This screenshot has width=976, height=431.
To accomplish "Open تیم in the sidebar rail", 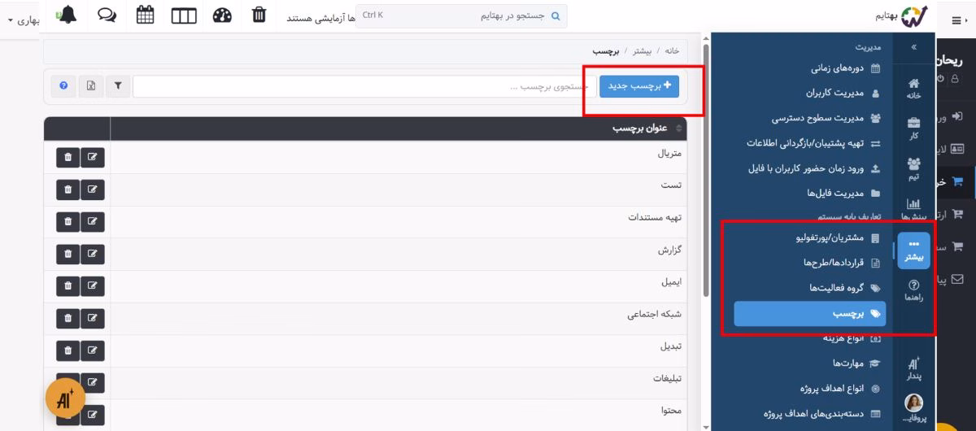I will coord(913,169).
